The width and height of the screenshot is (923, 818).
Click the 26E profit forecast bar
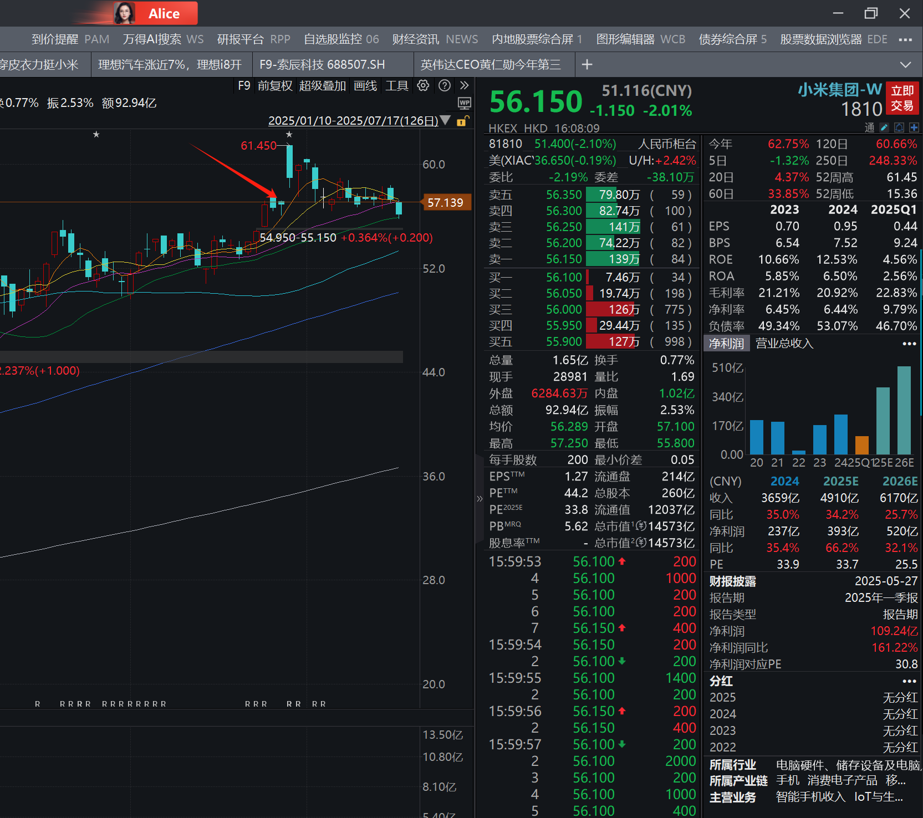click(x=904, y=410)
